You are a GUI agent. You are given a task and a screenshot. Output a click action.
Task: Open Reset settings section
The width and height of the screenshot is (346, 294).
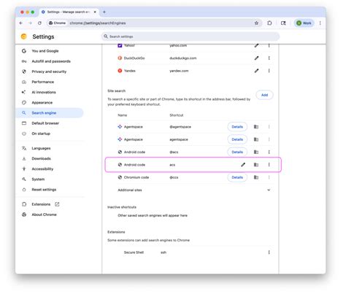[x=44, y=190]
